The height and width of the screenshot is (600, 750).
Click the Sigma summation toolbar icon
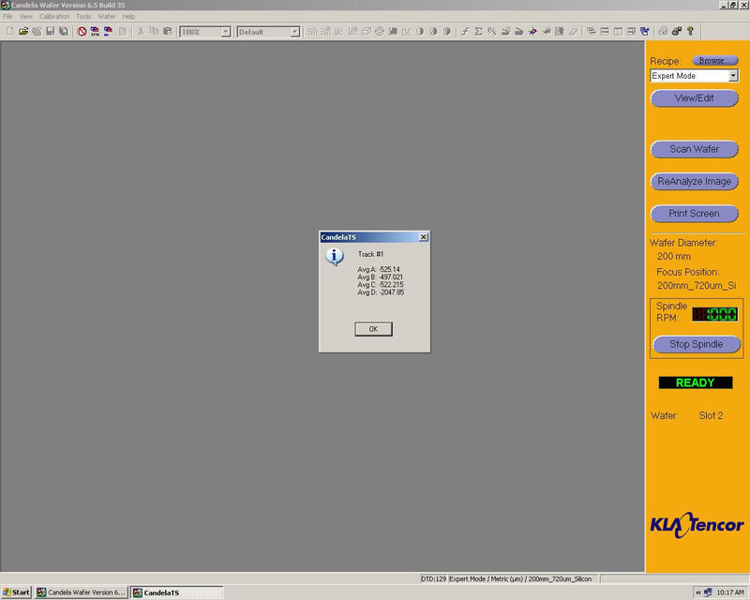[478, 31]
